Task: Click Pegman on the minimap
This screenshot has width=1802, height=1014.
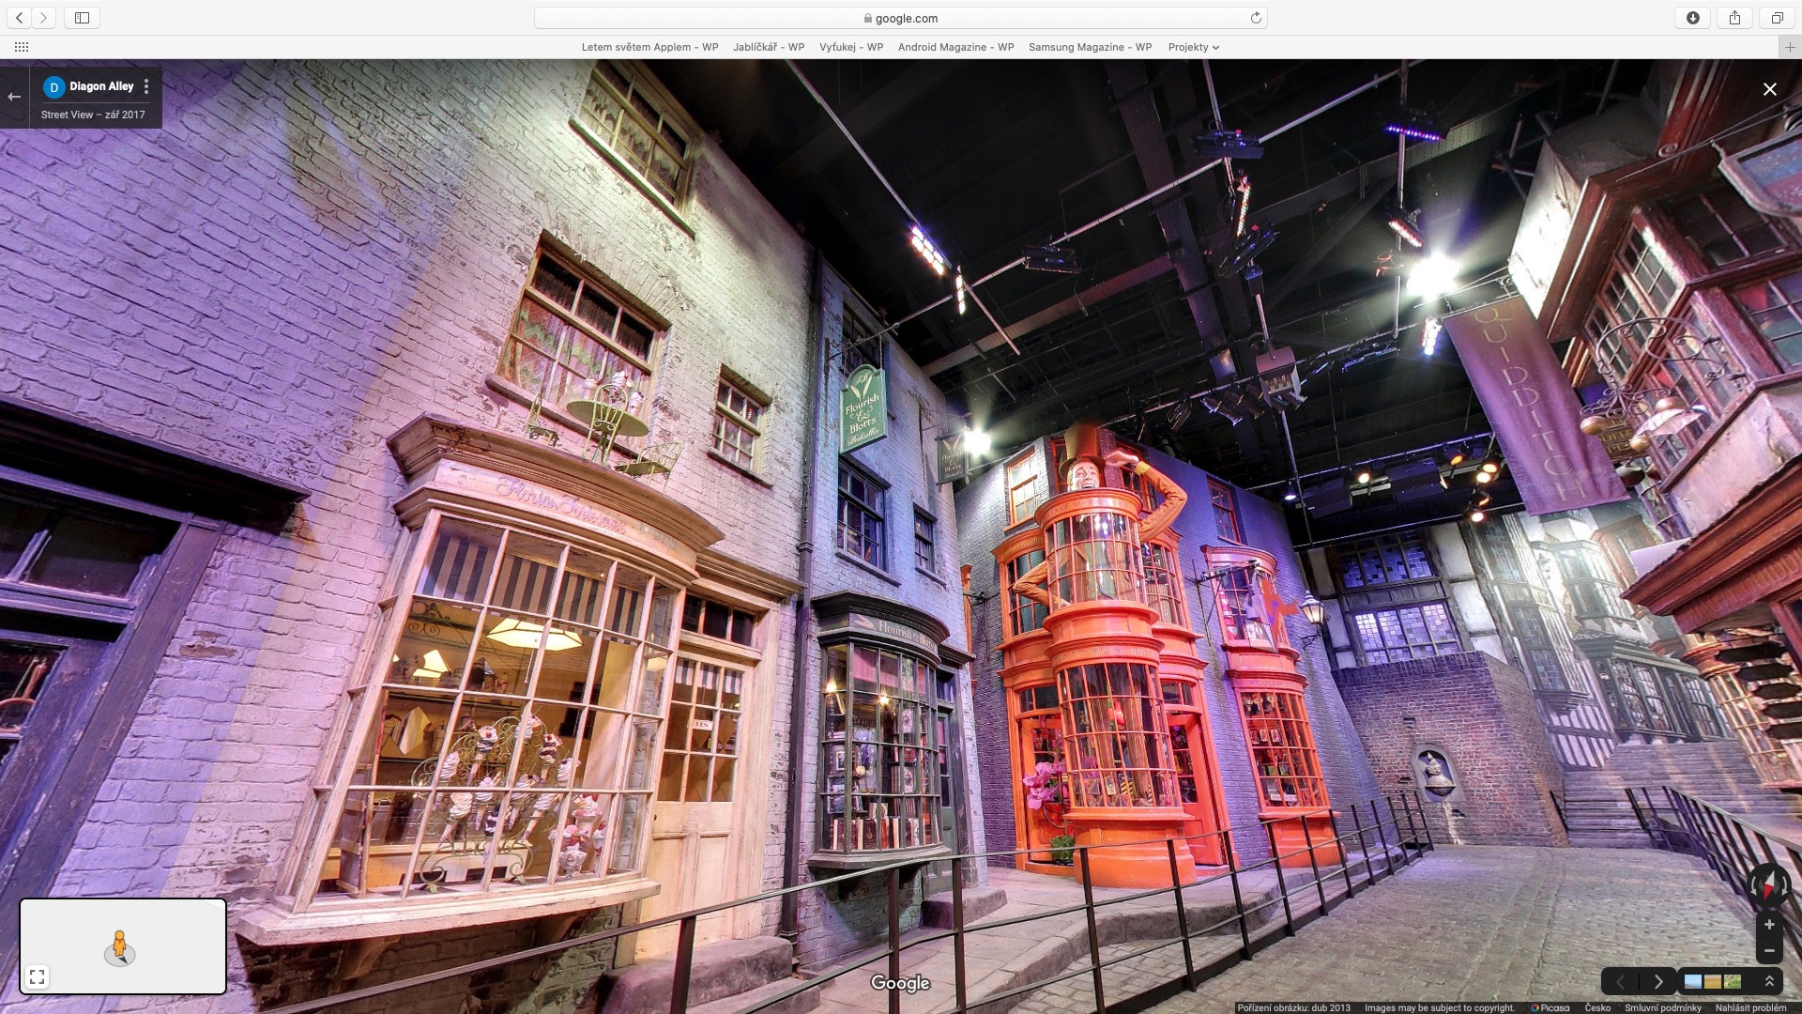Action: coord(119,946)
